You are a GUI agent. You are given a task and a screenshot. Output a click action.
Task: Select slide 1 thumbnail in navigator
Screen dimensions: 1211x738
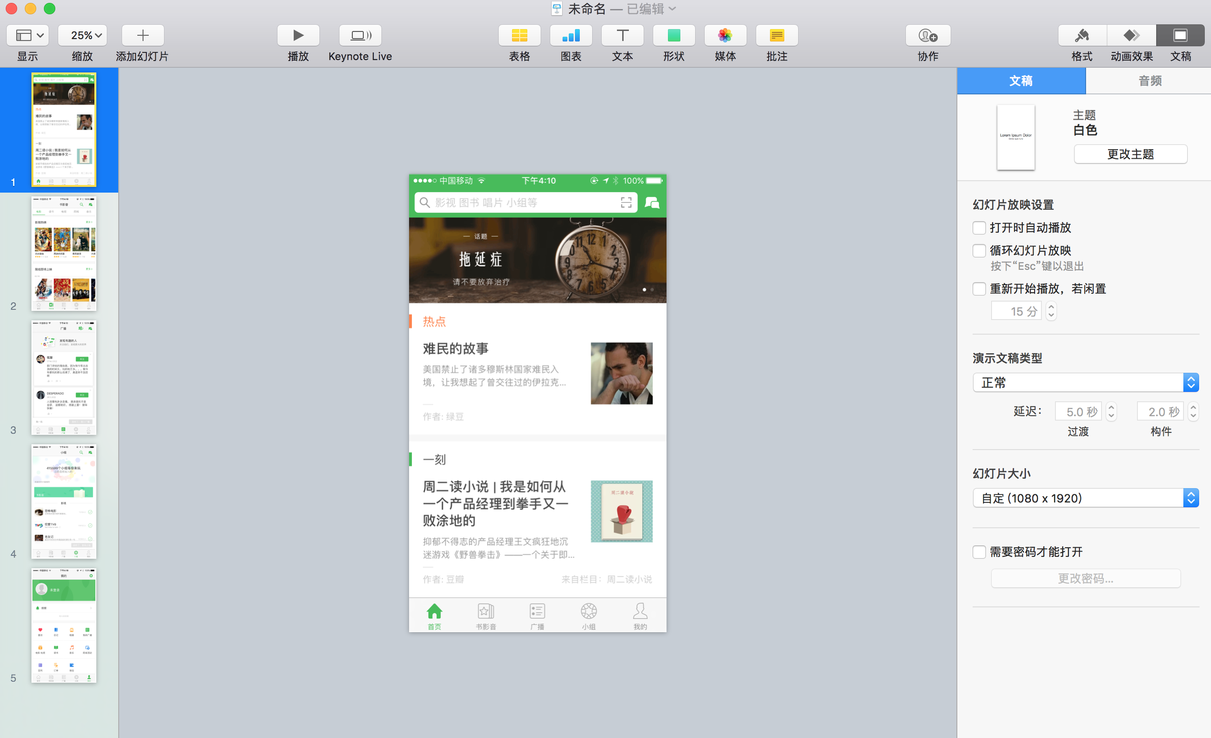[x=64, y=130]
